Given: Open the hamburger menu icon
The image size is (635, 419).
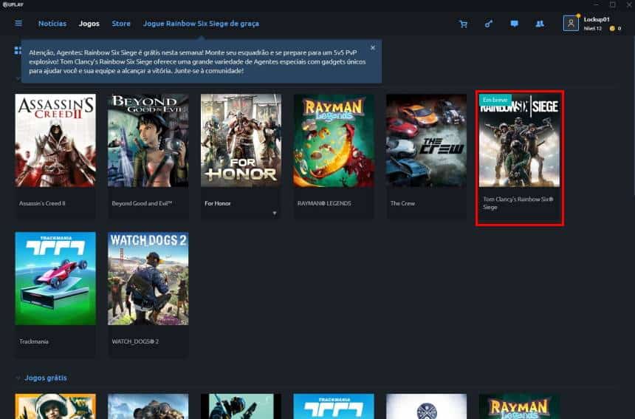Looking at the screenshot, I should coord(18,24).
